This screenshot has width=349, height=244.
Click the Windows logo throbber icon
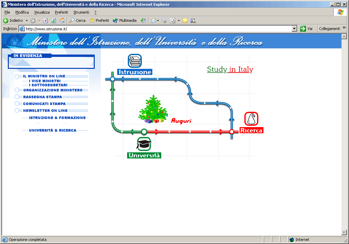pyautogui.click(x=340, y=12)
